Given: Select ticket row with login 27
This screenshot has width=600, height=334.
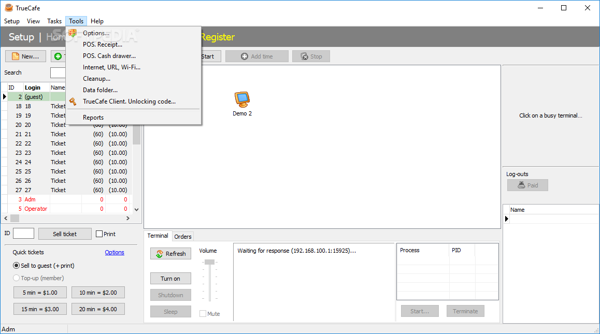Looking at the screenshot, I should click(x=67, y=190).
